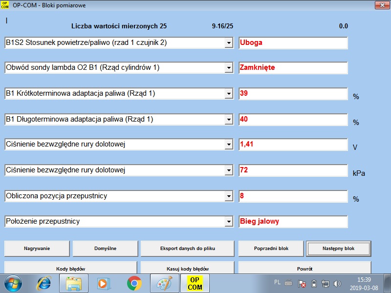
Task: Open the Krótkoterminowa adaptacja paliwa dropdown
Action: [x=228, y=94]
